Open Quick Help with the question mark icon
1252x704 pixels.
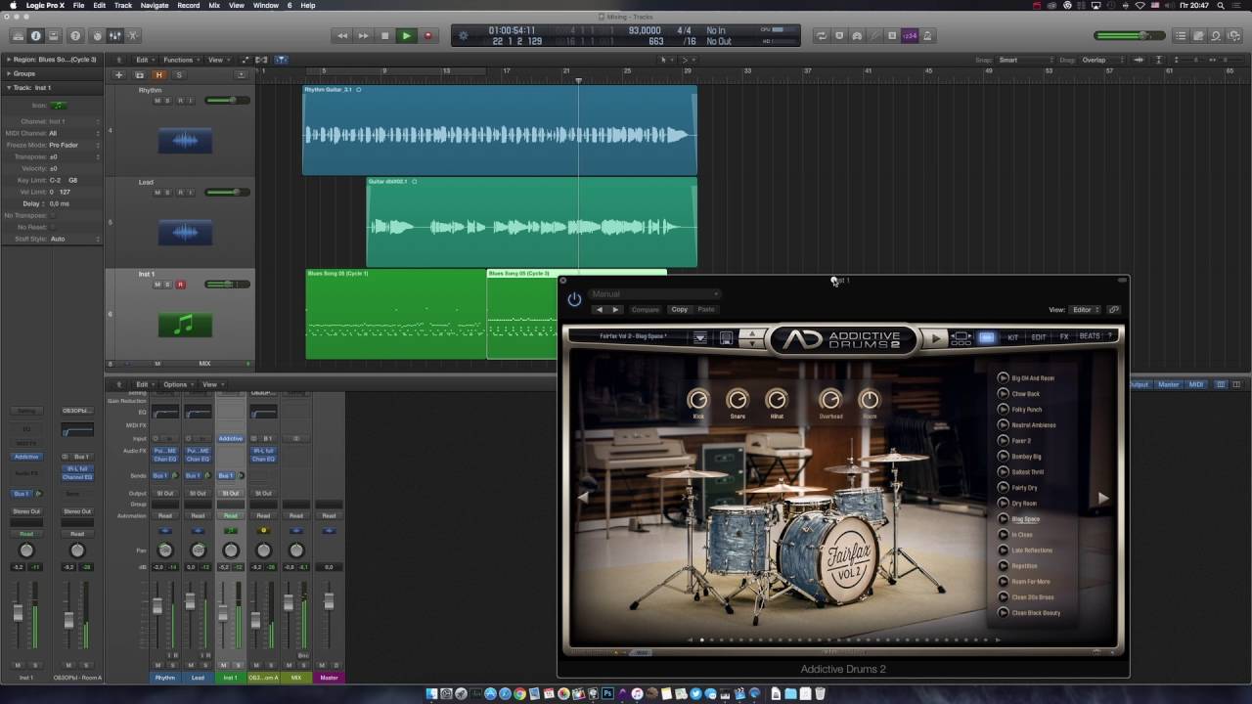coord(75,36)
